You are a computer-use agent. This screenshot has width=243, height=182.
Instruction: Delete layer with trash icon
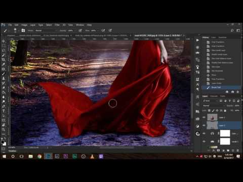point(238,150)
